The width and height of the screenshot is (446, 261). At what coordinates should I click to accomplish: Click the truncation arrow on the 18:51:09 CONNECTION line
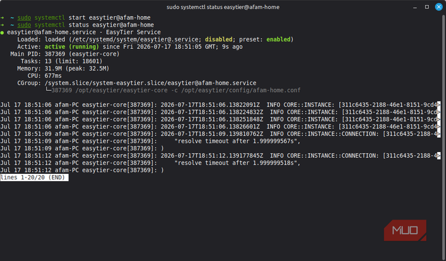pyautogui.click(x=439, y=134)
